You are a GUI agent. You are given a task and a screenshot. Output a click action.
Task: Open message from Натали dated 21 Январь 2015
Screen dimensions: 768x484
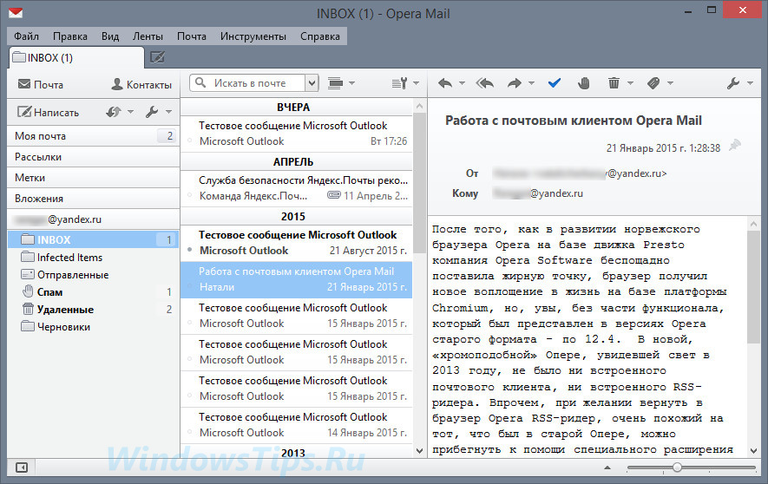pos(296,279)
